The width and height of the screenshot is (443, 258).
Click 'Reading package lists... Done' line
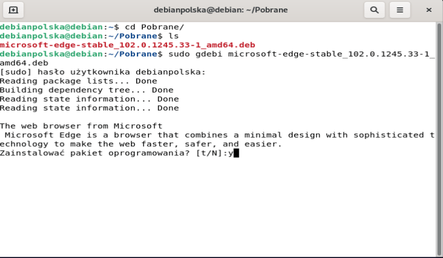[78, 81]
